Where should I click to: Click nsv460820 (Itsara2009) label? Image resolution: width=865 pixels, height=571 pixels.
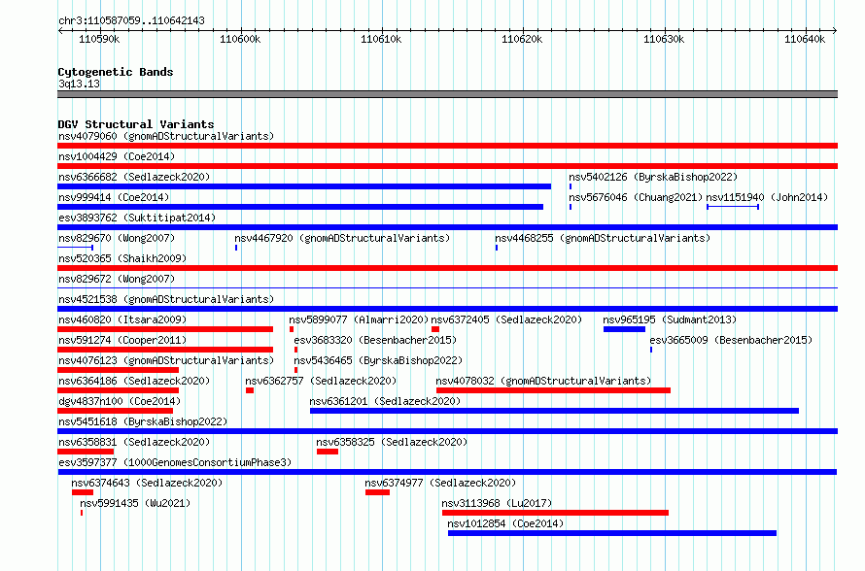[122, 319]
